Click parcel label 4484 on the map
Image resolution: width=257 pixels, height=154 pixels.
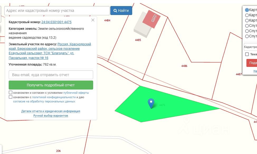coord(107,21)
